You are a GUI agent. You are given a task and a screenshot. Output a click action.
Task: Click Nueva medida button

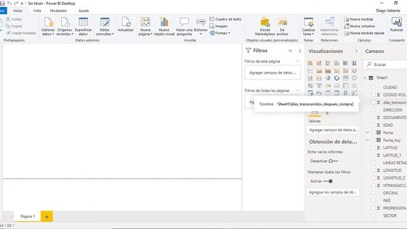click(x=359, y=19)
